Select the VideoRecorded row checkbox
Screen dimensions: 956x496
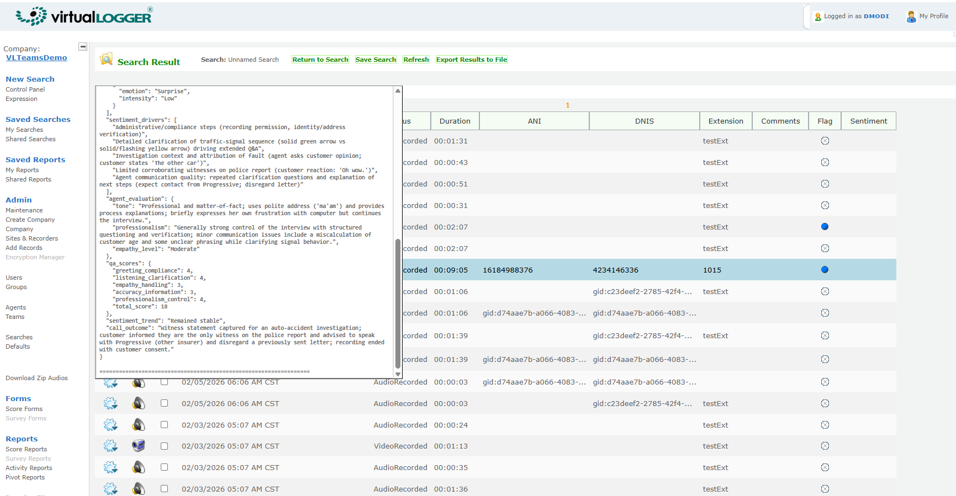click(x=164, y=446)
